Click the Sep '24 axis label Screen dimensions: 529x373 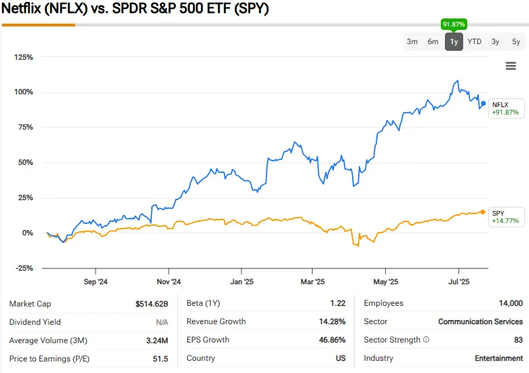(96, 281)
